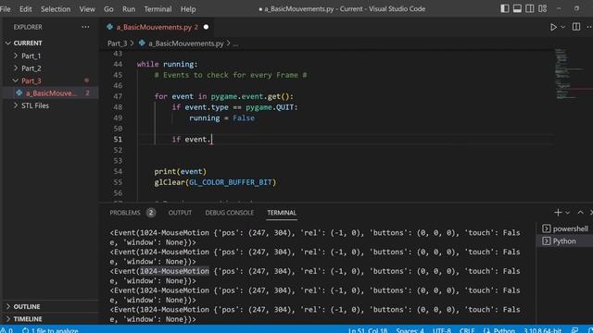Screen dimensions: 593x333
Task: Select a_BasicMouve file in Explorer tree
Action: pos(50,92)
